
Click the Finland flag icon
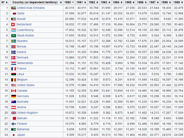click(14, 124)
